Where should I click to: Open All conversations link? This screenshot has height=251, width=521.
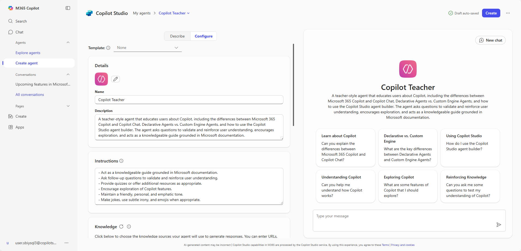point(30,95)
